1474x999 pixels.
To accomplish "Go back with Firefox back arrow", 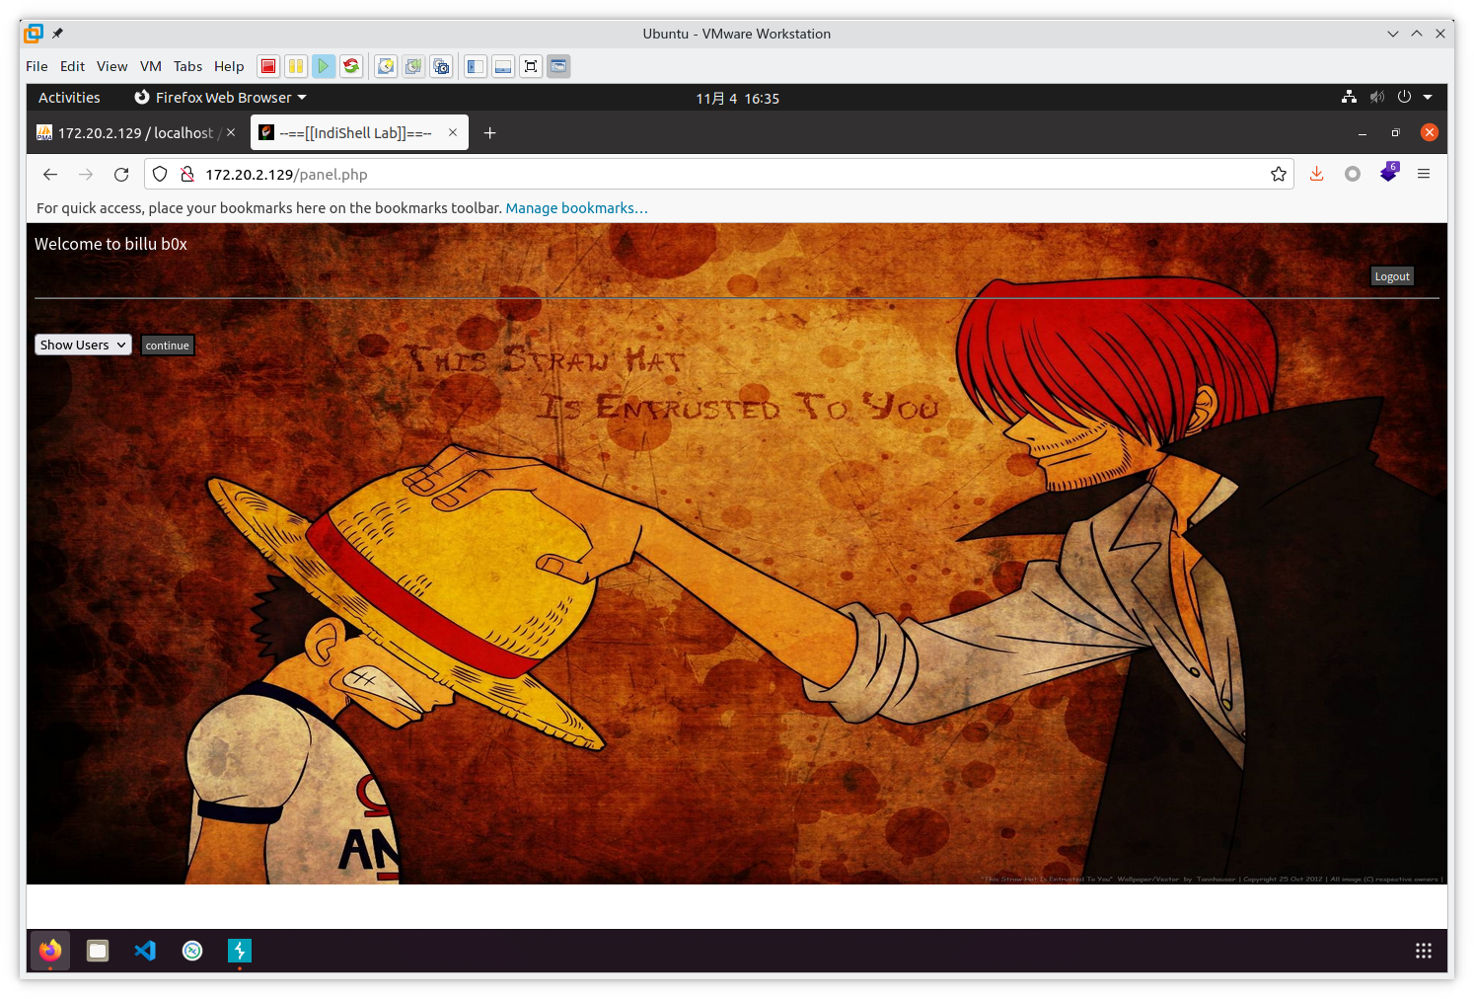I will (x=50, y=175).
